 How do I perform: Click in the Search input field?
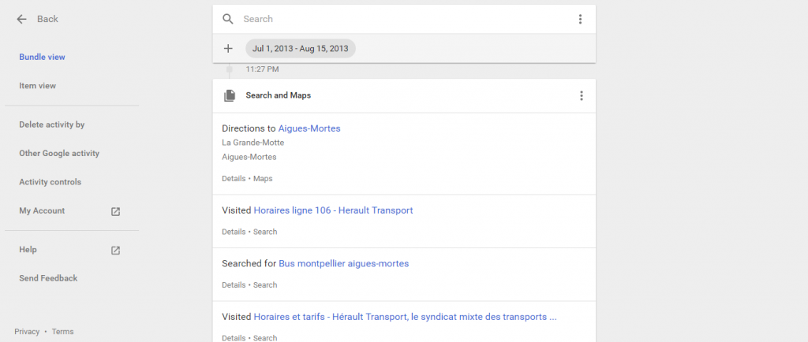click(x=405, y=19)
